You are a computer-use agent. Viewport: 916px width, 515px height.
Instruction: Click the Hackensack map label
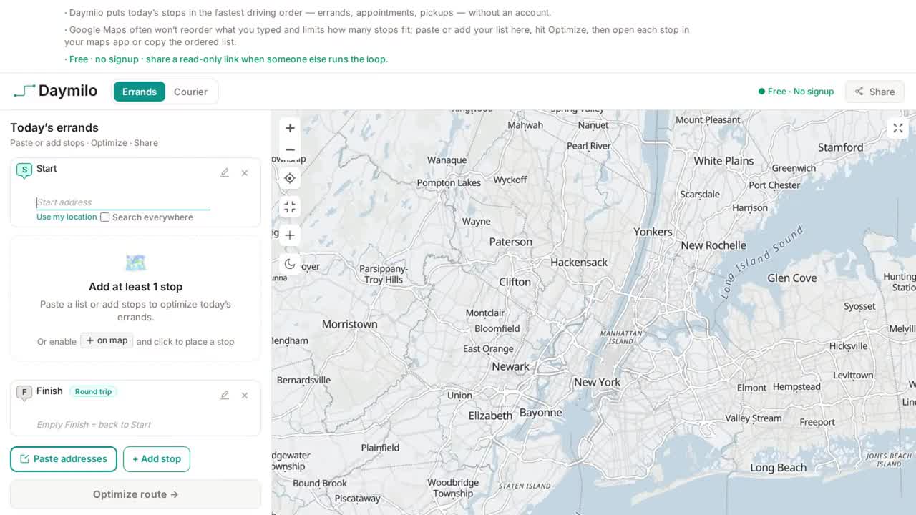(x=579, y=263)
